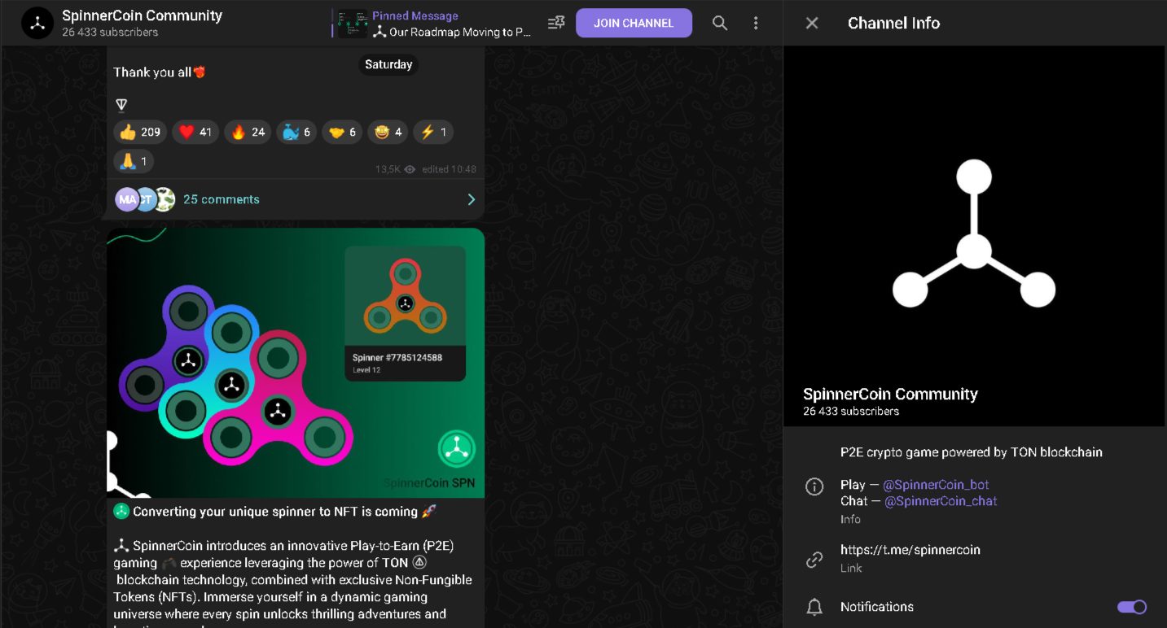Screen dimensions: 1167x628
Task: Add whale reaction with 6
Action: (296, 132)
